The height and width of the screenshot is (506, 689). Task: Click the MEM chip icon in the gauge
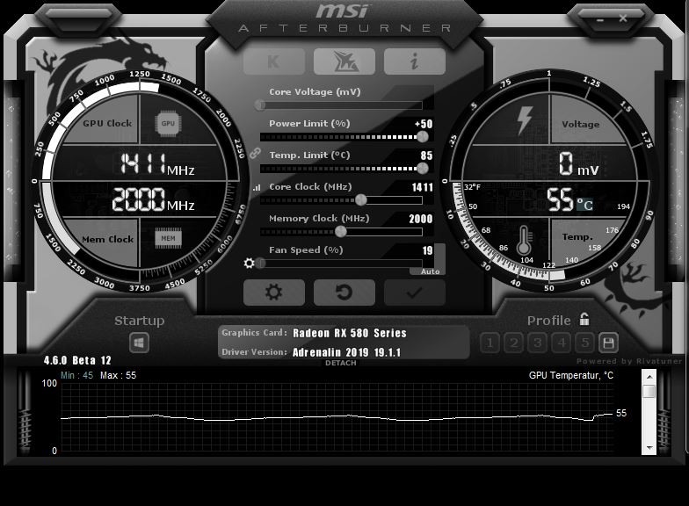click(168, 239)
